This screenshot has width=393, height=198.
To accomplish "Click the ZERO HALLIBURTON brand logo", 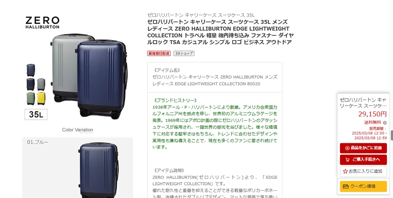I will tap(42, 23).
